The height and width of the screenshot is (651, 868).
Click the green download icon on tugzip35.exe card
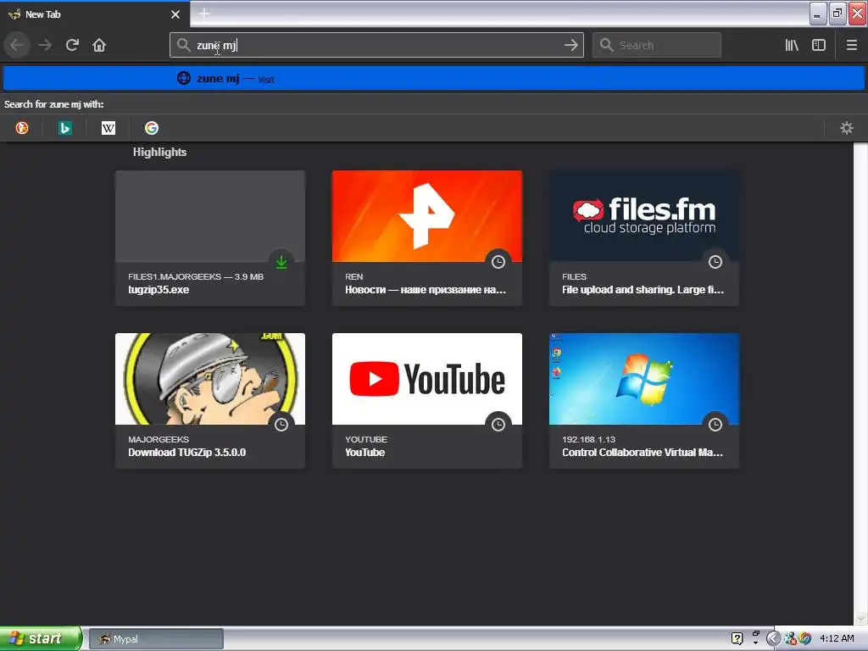[281, 262]
